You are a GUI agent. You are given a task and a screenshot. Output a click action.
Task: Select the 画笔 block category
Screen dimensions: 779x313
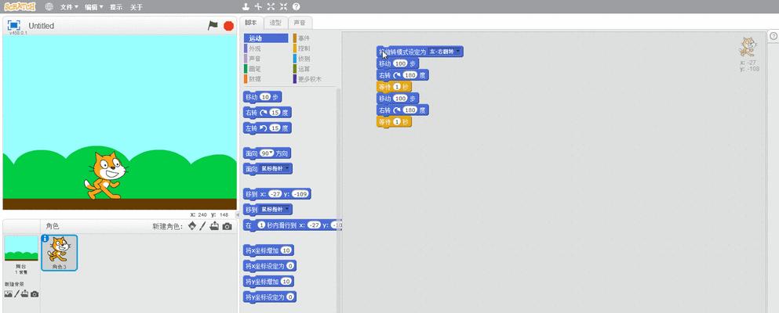pos(266,69)
